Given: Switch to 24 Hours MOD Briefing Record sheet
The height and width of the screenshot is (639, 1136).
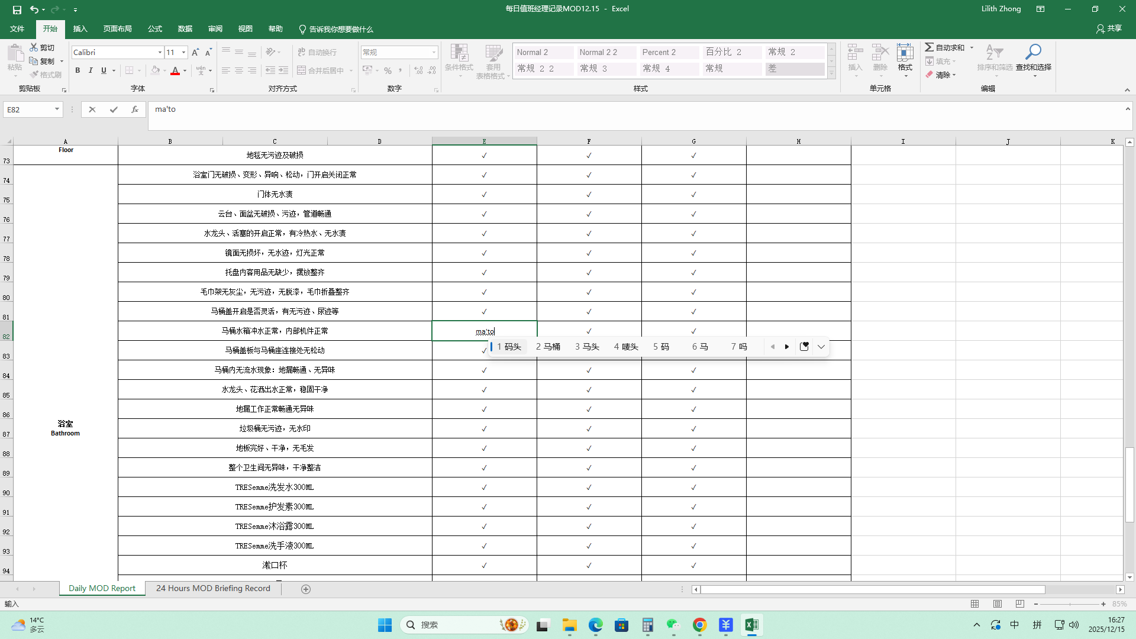Looking at the screenshot, I should 213,589.
